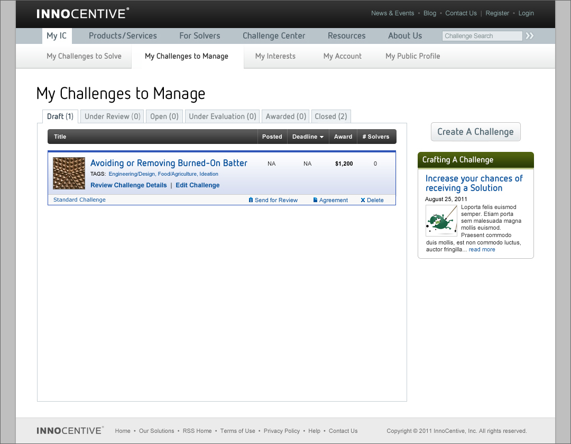
Task: Switch to Under Review (0) tab
Action: tap(112, 116)
